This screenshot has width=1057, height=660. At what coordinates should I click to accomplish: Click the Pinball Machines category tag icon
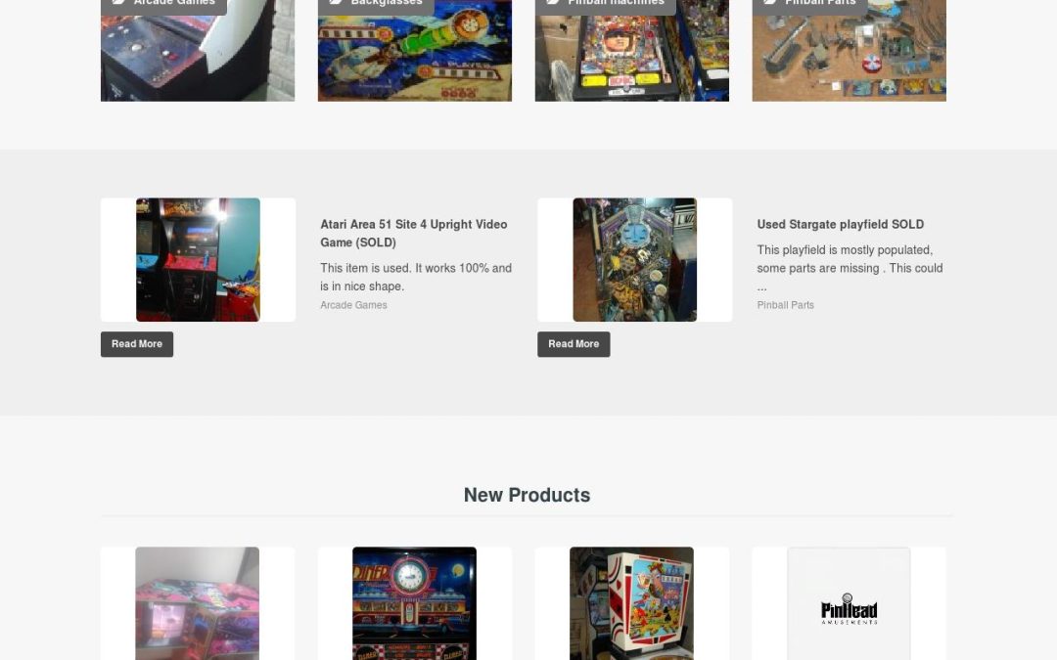[x=553, y=2]
